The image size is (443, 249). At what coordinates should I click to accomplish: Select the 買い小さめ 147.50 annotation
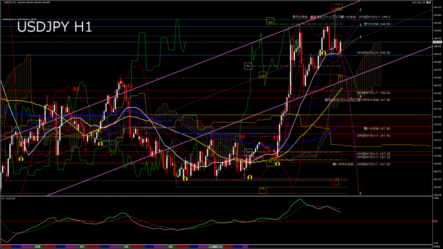[377, 128]
